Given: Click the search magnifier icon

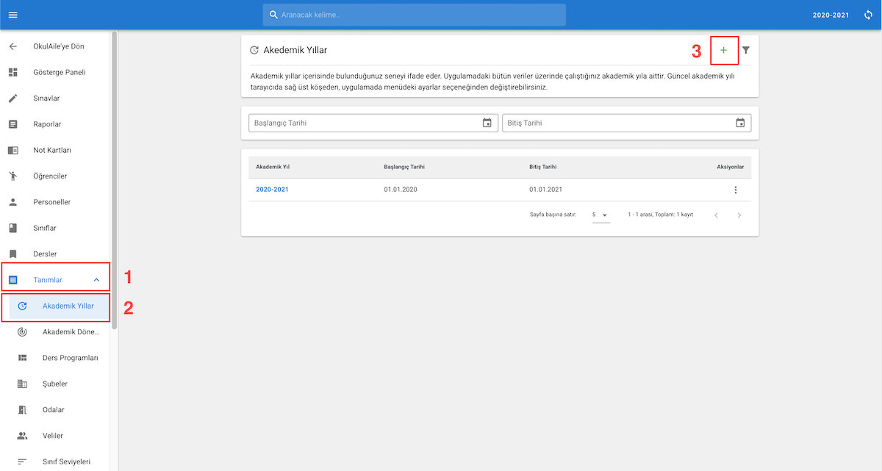Looking at the screenshot, I should pos(273,15).
